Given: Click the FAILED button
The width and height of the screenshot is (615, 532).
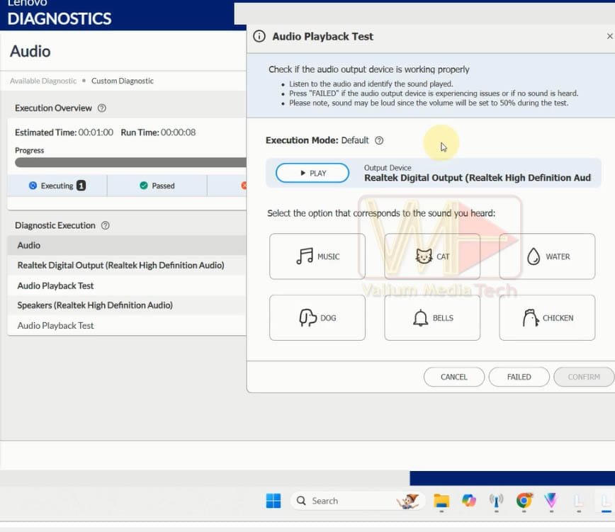Looking at the screenshot, I should (519, 377).
